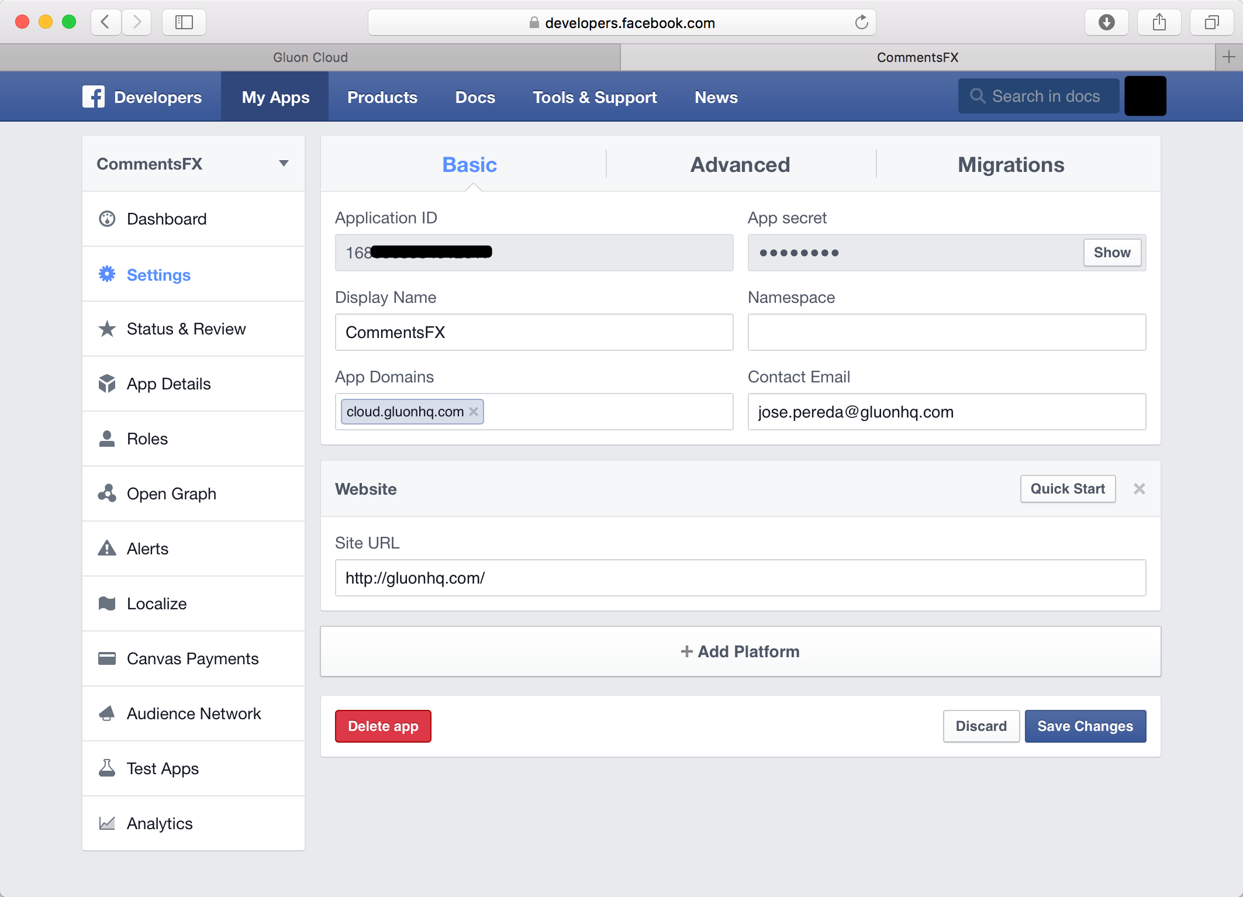Switch to the Gluon Cloud browser tab
The width and height of the screenshot is (1243, 897).
click(x=310, y=57)
